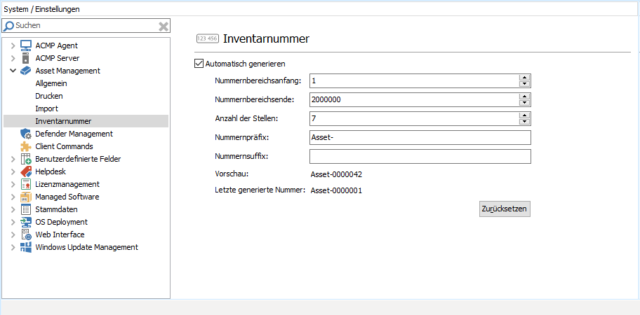Click the Helpdesk label
640x315 pixels.
click(x=51, y=171)
